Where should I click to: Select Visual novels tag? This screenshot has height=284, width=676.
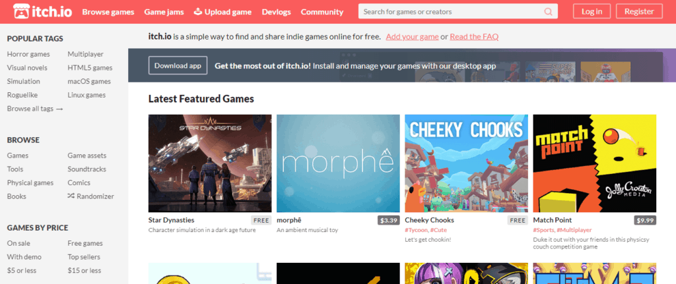27,68
